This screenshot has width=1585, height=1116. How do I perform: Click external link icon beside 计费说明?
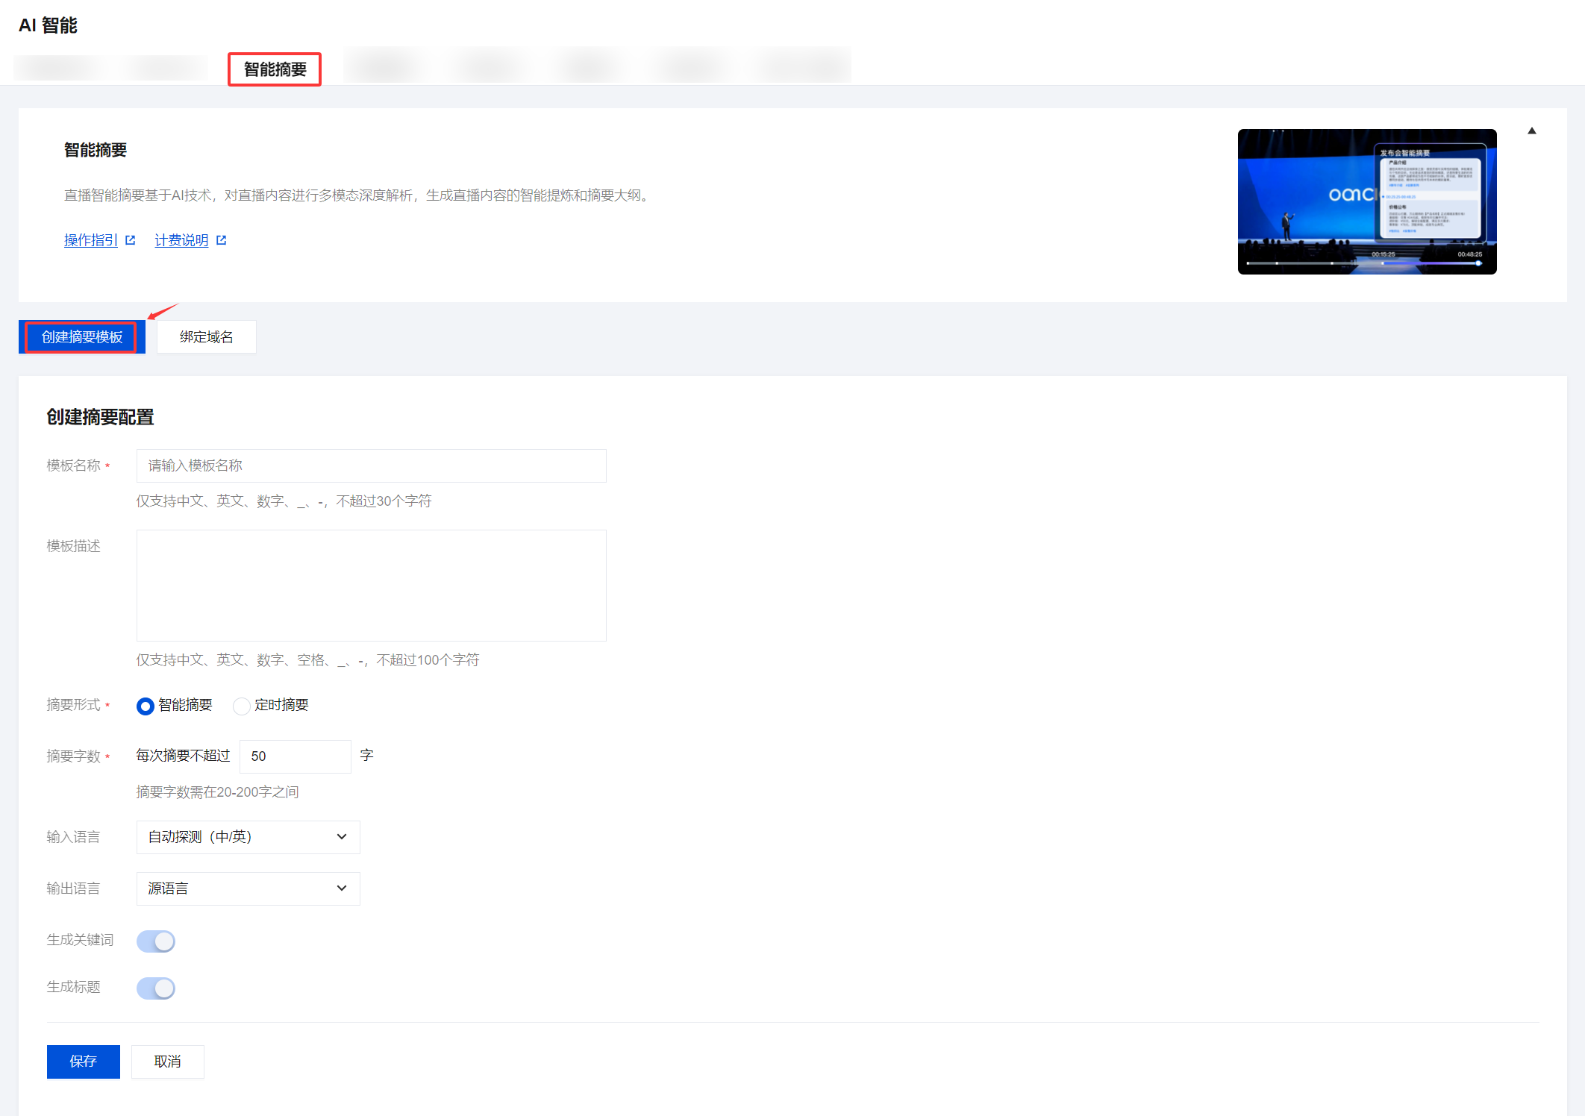point(221,240)
